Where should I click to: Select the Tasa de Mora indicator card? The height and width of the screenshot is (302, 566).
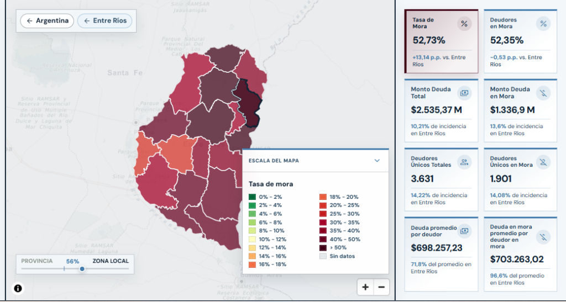coord(441,41)
